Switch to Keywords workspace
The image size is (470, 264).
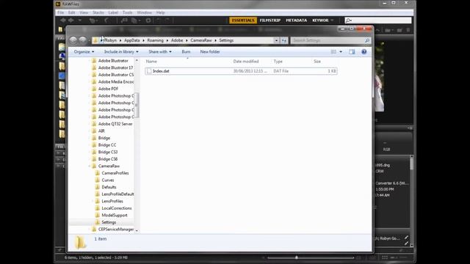pyautogui.click(x=320, y=21)
